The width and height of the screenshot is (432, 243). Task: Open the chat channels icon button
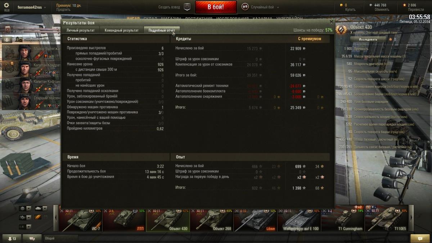[32, 238]
